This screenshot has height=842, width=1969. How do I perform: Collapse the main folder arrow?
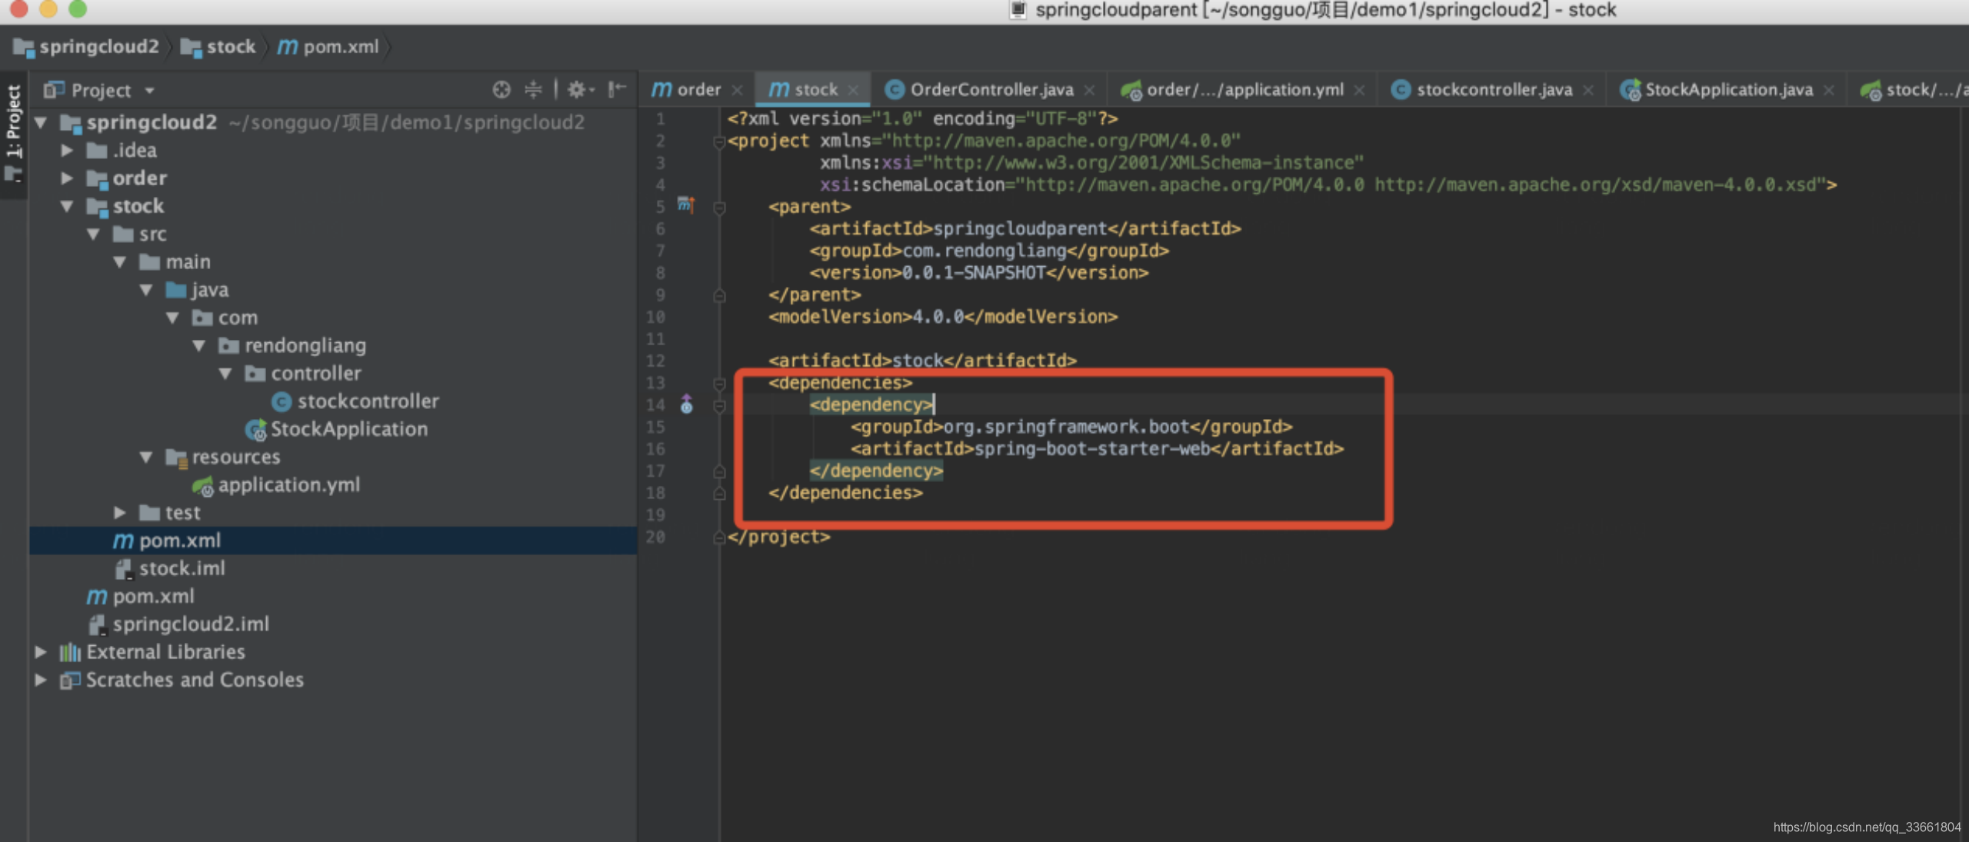coord(120,261)
